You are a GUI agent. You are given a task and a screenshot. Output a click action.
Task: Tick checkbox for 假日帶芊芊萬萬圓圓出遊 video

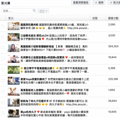(3, 70)
